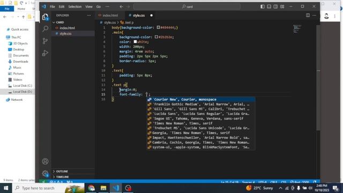Click the VS Code taskbar icon

click(116, 188)
